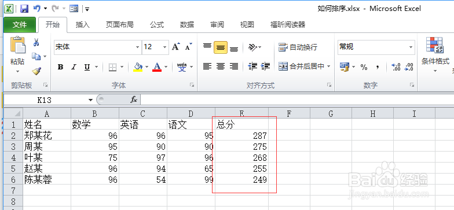The image size is (454, 210).
Task: Click the Copy icon
Action: point(36,56)
